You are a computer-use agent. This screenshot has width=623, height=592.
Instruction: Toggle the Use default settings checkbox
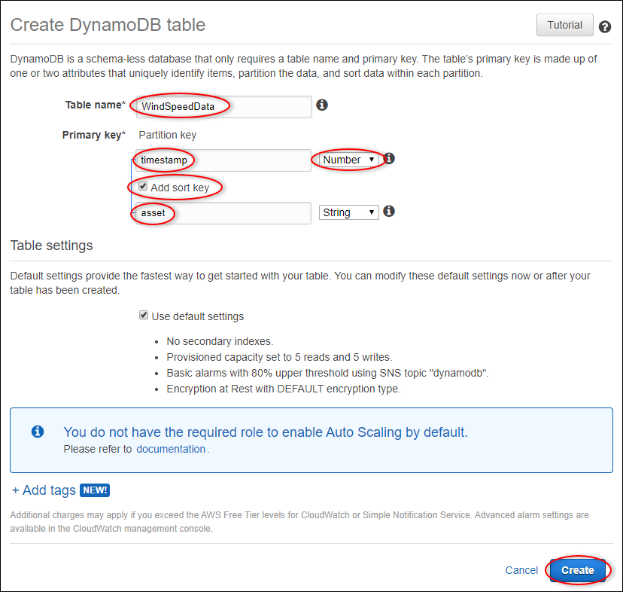(144, 316)
